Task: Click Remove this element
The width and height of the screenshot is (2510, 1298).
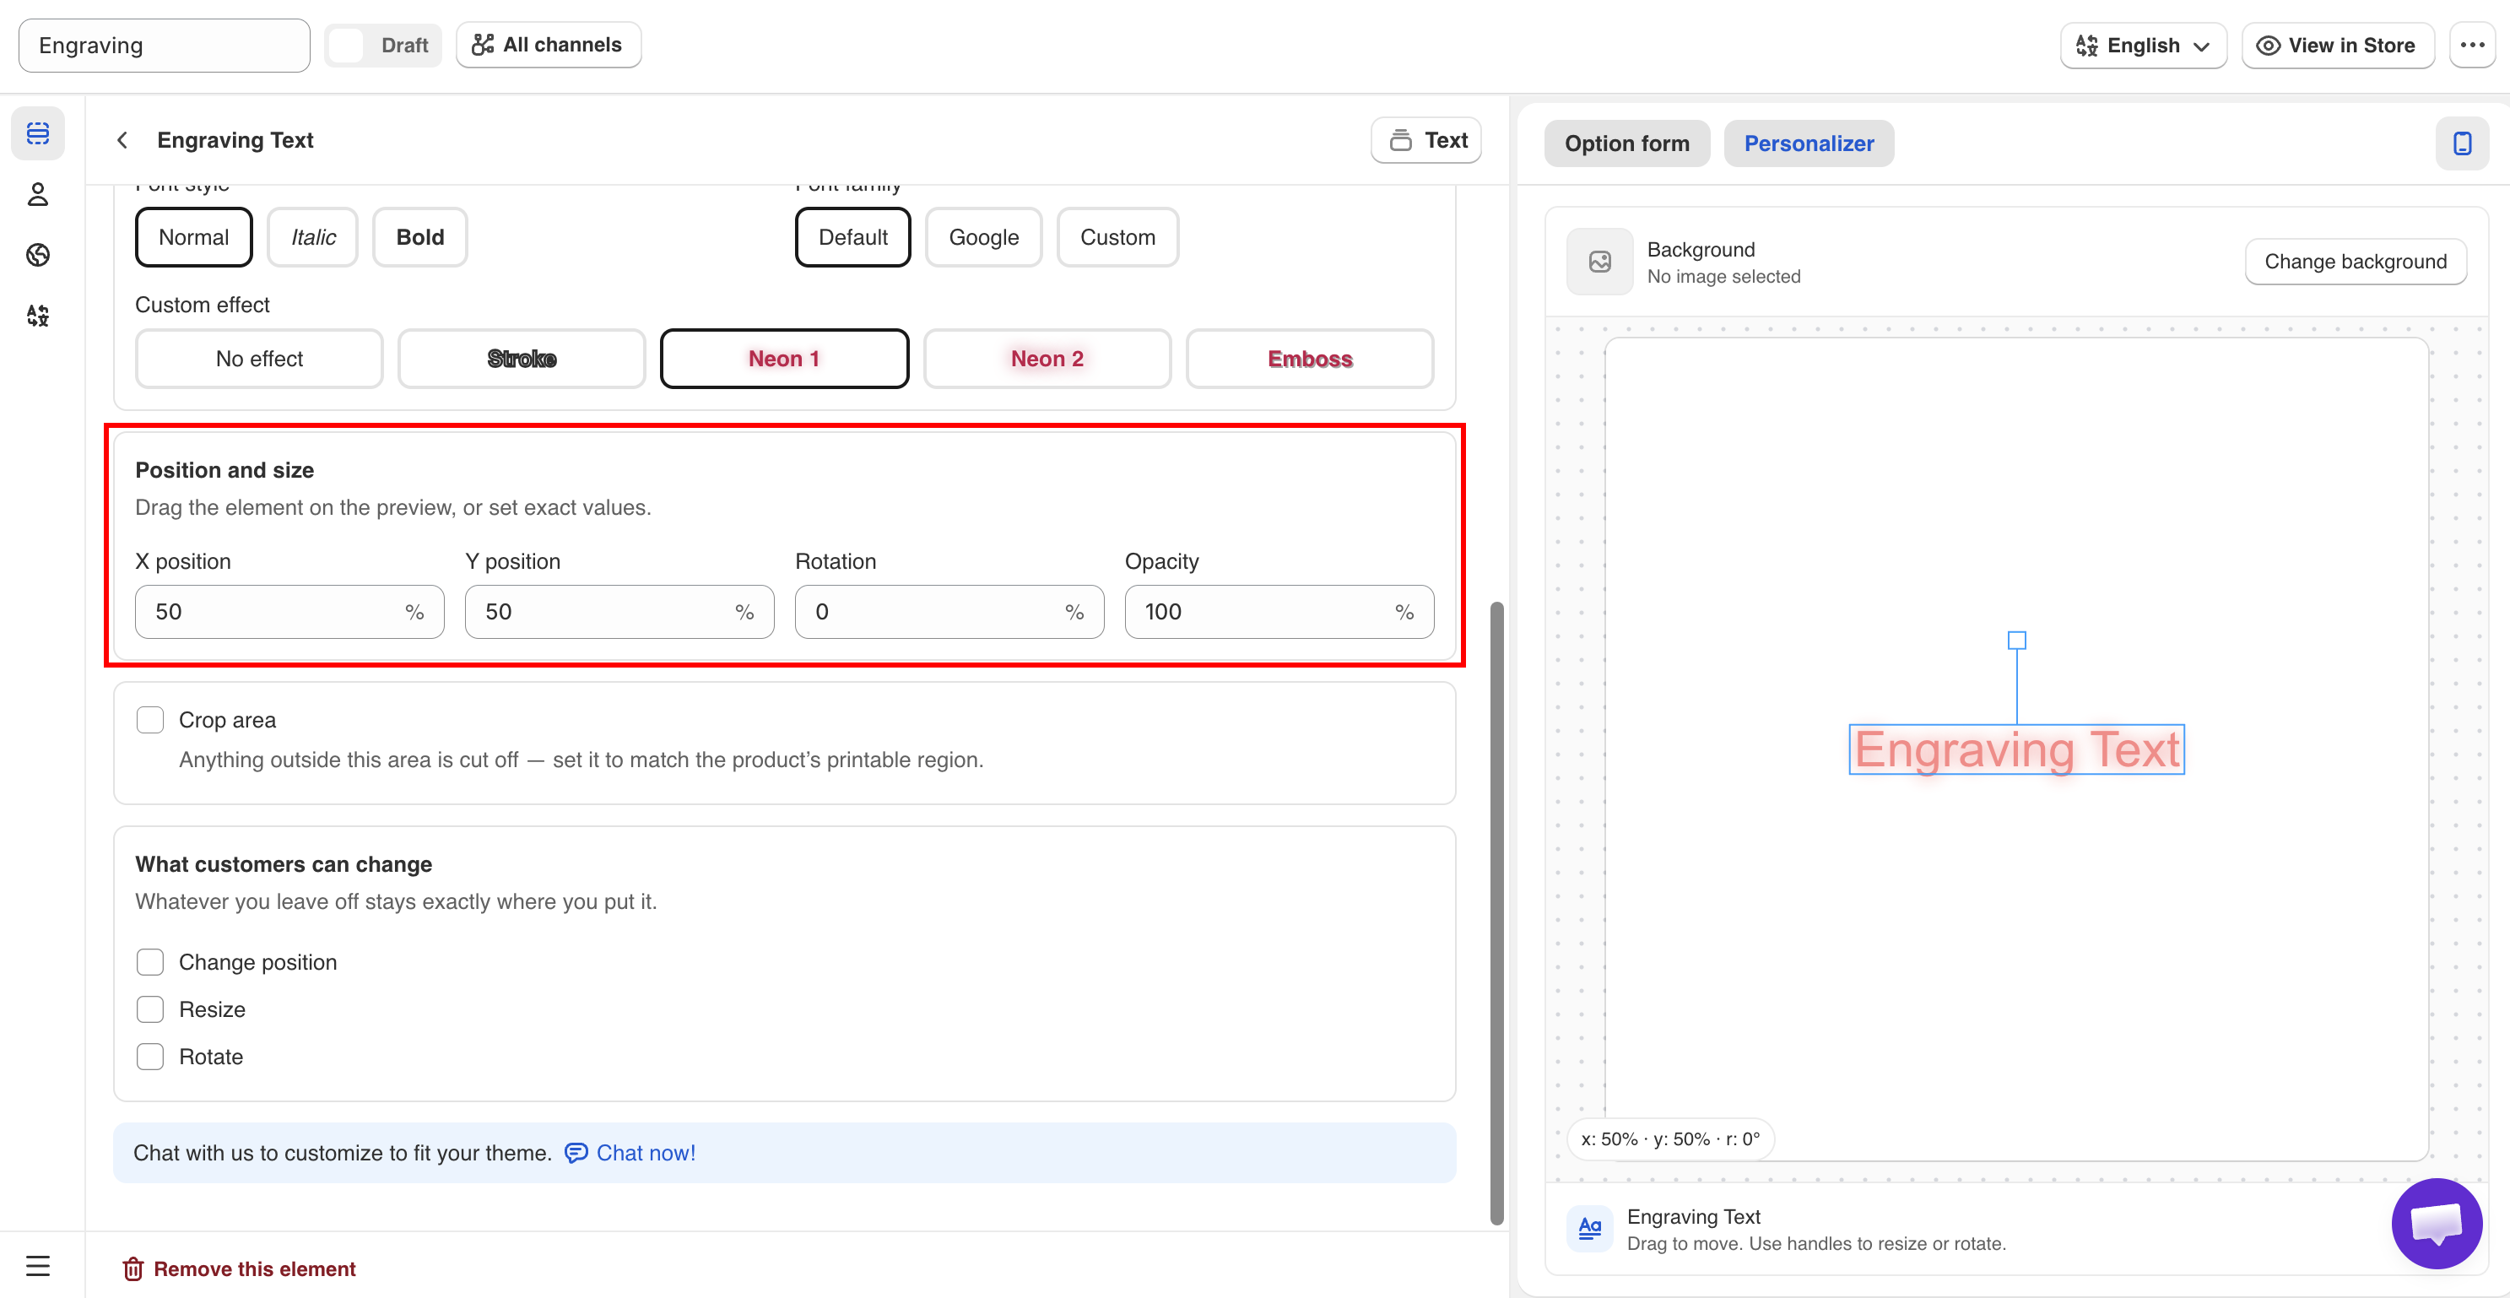Action: pyautogui.click(x=239, y=1268)
